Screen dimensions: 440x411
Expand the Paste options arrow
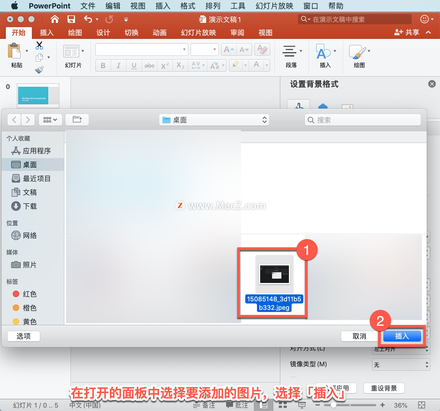[x=27, y=51]
